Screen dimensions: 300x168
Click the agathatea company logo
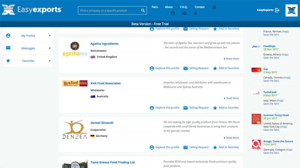(75, 49)
